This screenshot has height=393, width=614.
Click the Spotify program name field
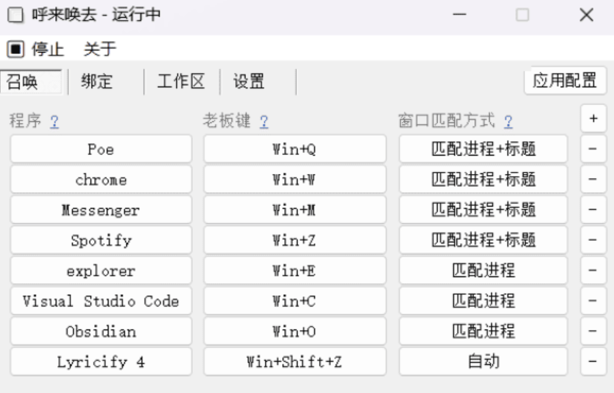pos(100,239)
